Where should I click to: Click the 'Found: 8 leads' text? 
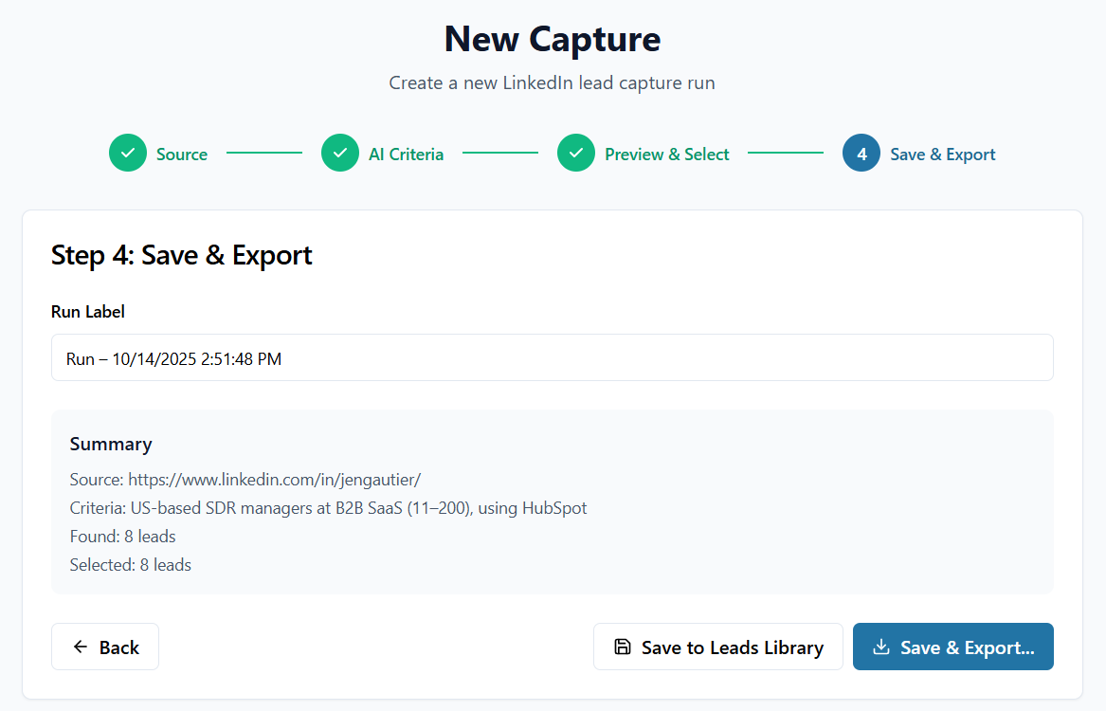click(x=123, y=537)
